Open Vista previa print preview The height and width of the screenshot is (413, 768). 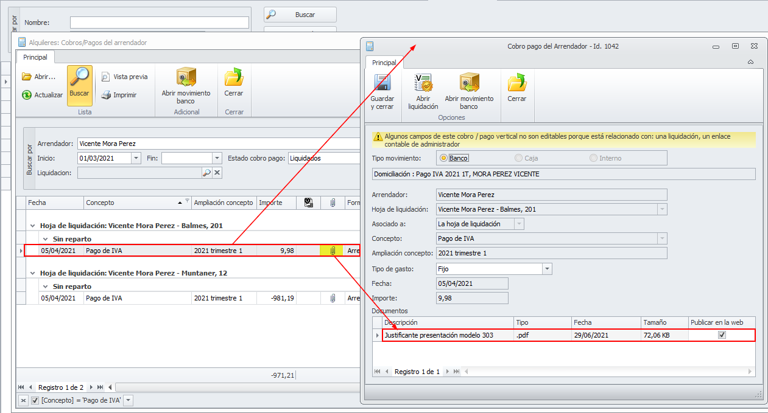pos(124,77)
